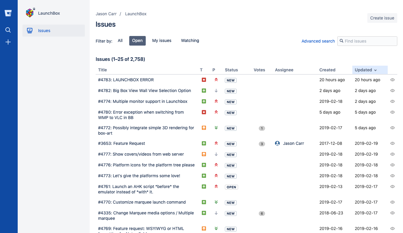Open Jason Carr breadcrumb link
403x233 pixels.
[x=106, y=14]
